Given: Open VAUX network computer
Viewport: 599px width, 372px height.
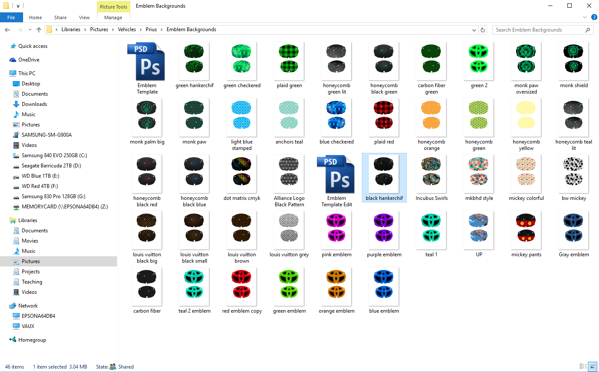Looking at the screenshot, I should (28, 326).
